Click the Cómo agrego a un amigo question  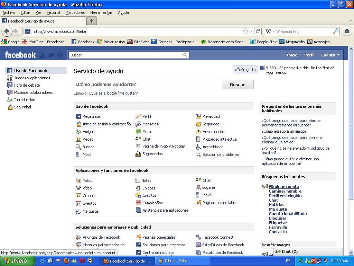[284, 131]
